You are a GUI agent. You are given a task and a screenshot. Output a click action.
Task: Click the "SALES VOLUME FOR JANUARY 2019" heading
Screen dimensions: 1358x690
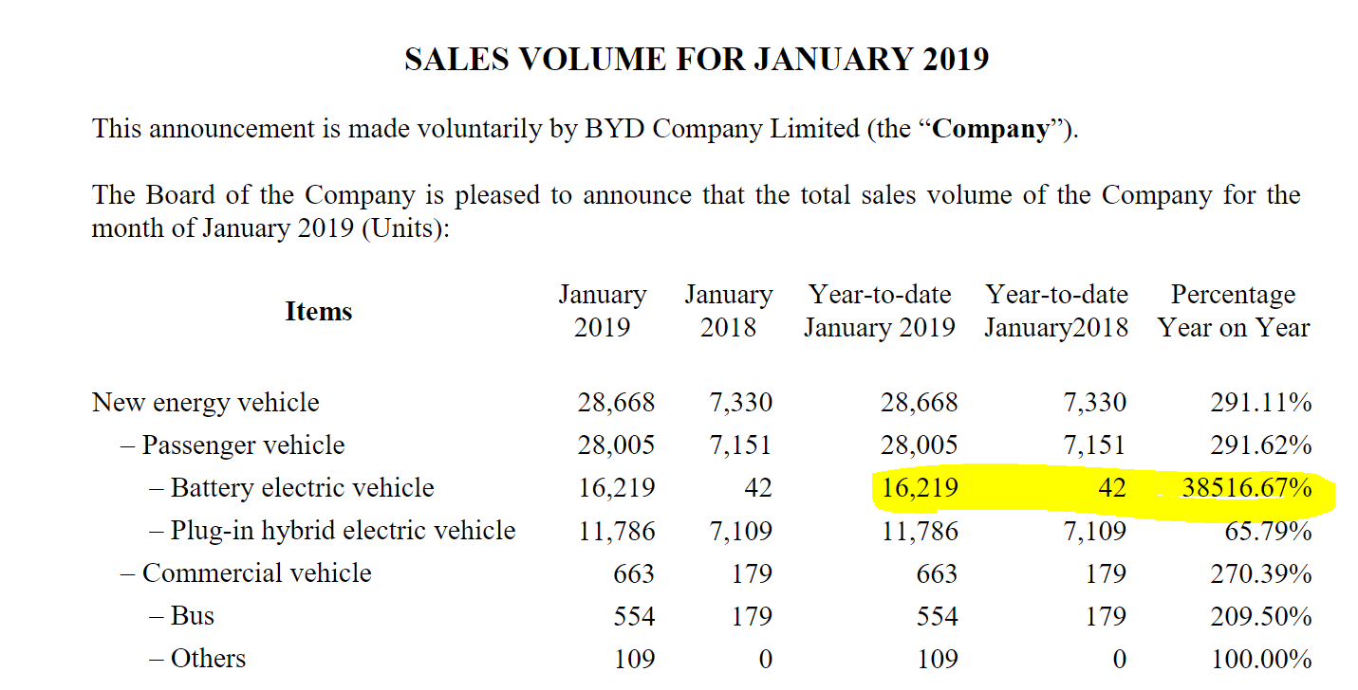tap(697, 60)
